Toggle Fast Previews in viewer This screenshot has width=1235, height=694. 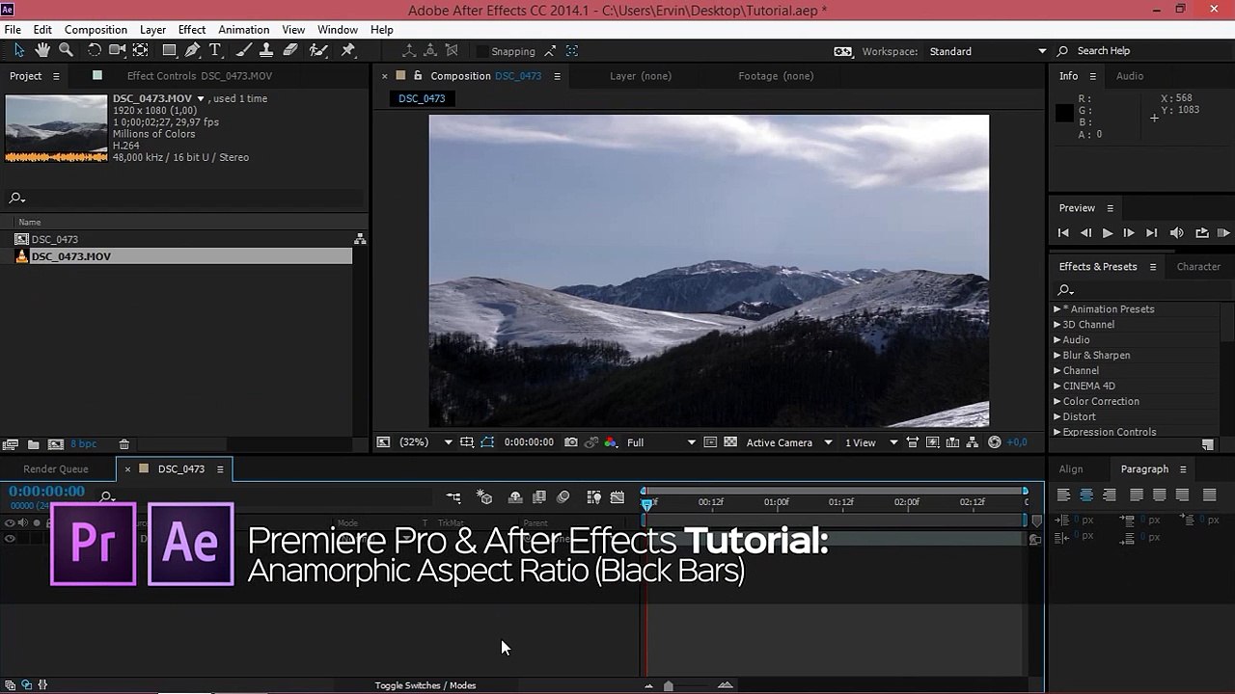click(x=933, y=442)
